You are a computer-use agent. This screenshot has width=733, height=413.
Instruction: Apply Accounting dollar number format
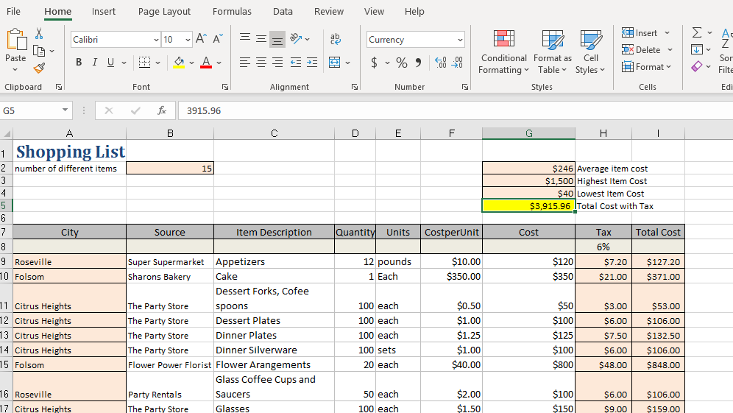[x=374, y=63]
